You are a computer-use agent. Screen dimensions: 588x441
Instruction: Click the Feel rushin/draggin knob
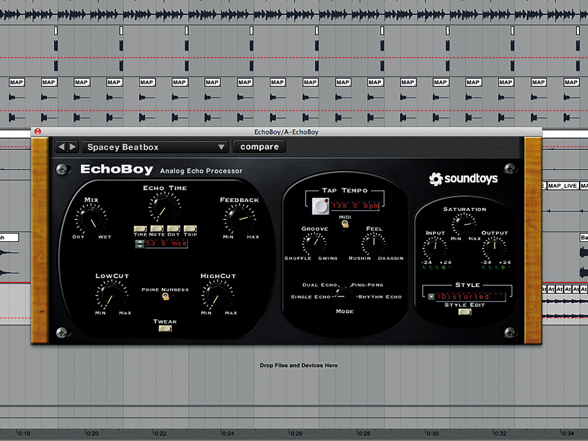tap(374, 243)
